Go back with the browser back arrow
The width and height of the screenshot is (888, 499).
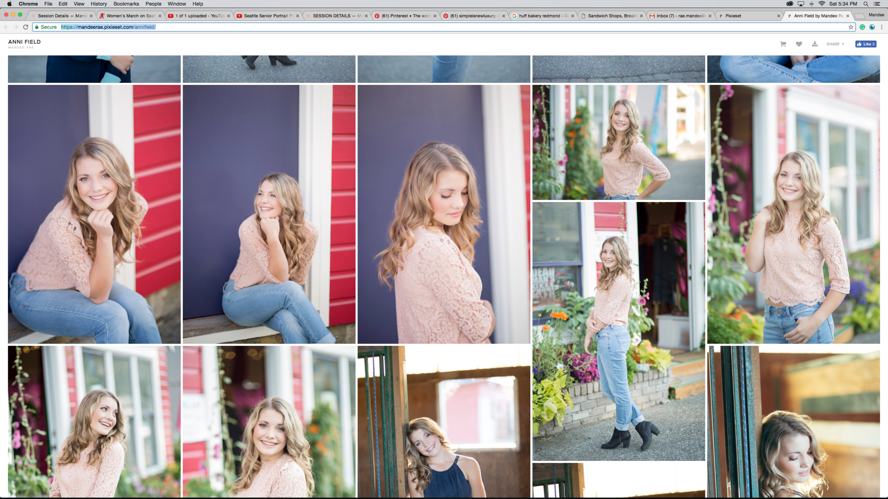tap(6, 27)
